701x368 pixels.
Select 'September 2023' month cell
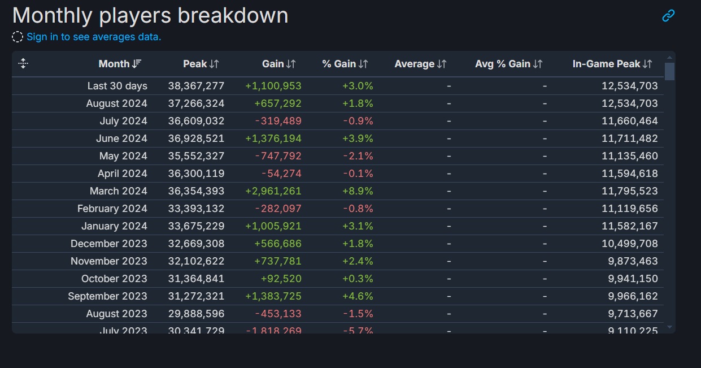tap(108, 296)
